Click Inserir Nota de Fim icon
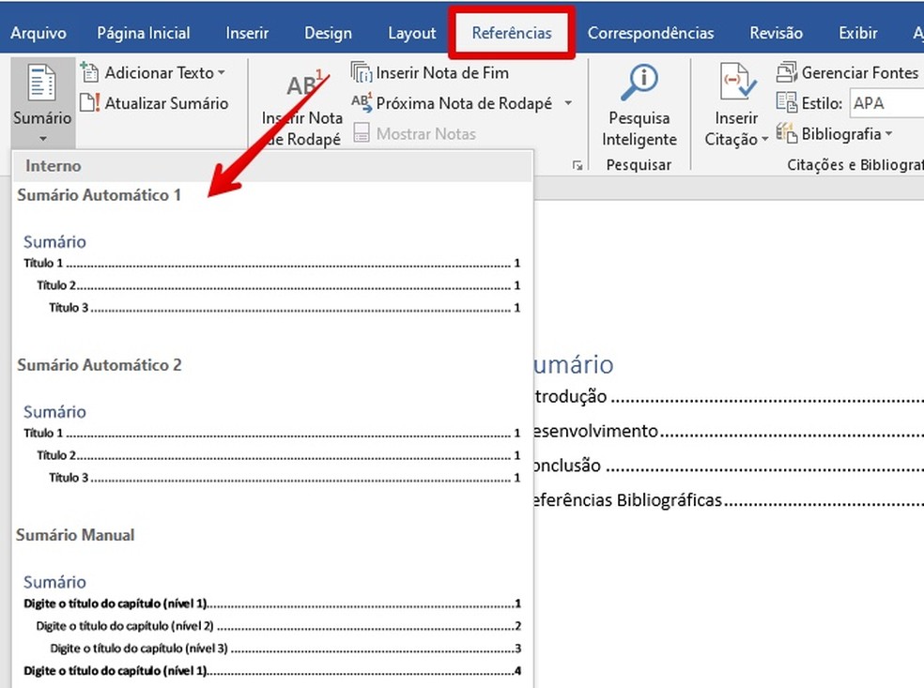 point(362,72)
